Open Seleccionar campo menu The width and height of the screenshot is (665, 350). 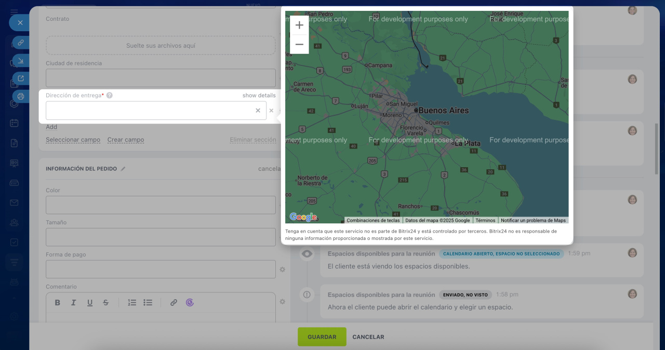coord(73,140)
